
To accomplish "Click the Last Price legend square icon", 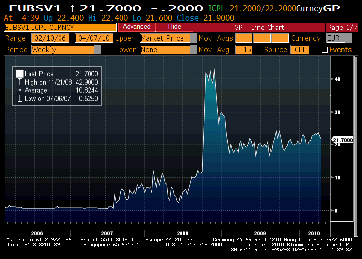I will coord(20,73).
